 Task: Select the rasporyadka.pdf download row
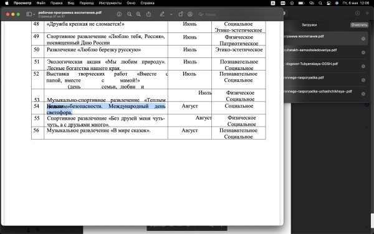[x=326, y=80]
